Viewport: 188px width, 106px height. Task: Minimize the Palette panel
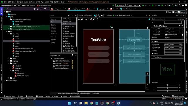pos(76,16)
